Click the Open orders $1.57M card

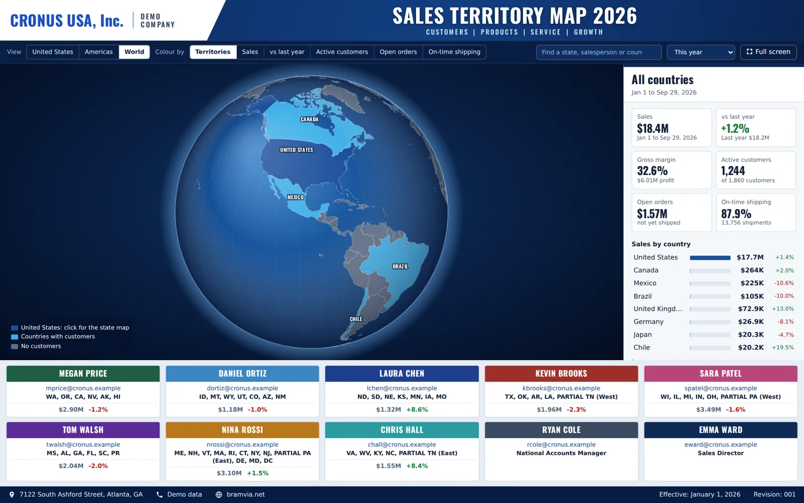click(x=671, y=212)
